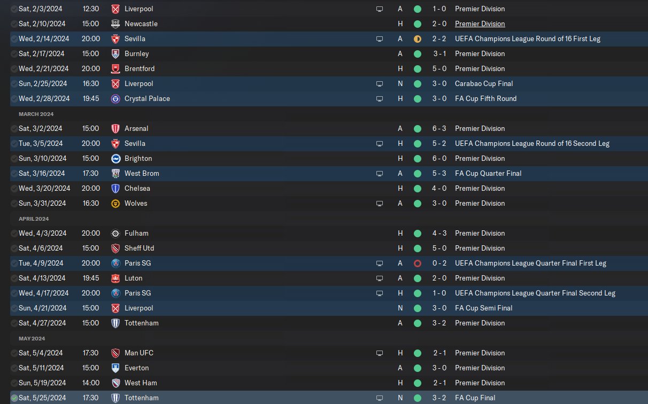
Task: Click the Sevilla badge on 2/14/2024 fixture
Action: (x=115, y=39)
